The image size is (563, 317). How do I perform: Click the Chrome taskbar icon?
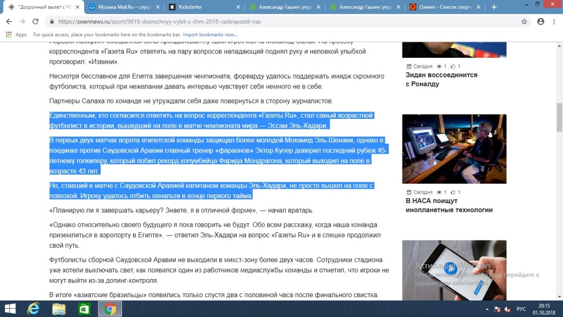(x=110, y=309)
